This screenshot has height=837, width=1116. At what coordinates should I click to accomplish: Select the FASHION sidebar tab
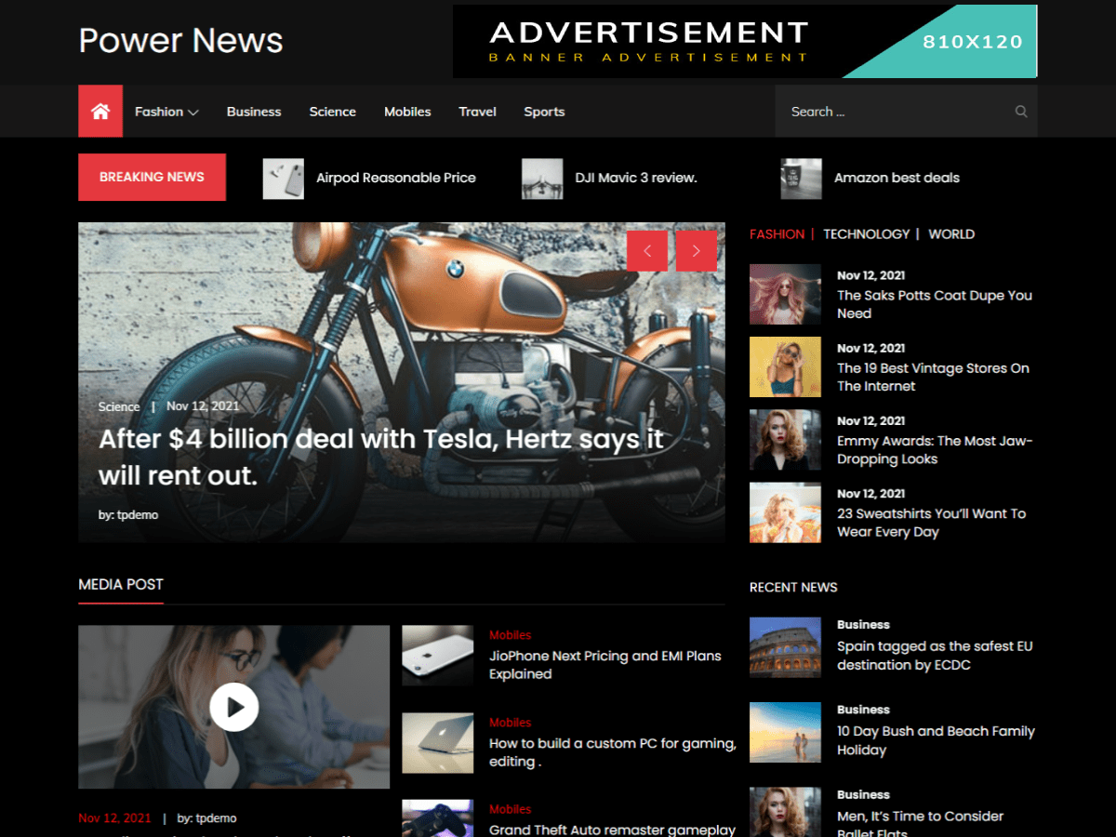coord(777,233)
